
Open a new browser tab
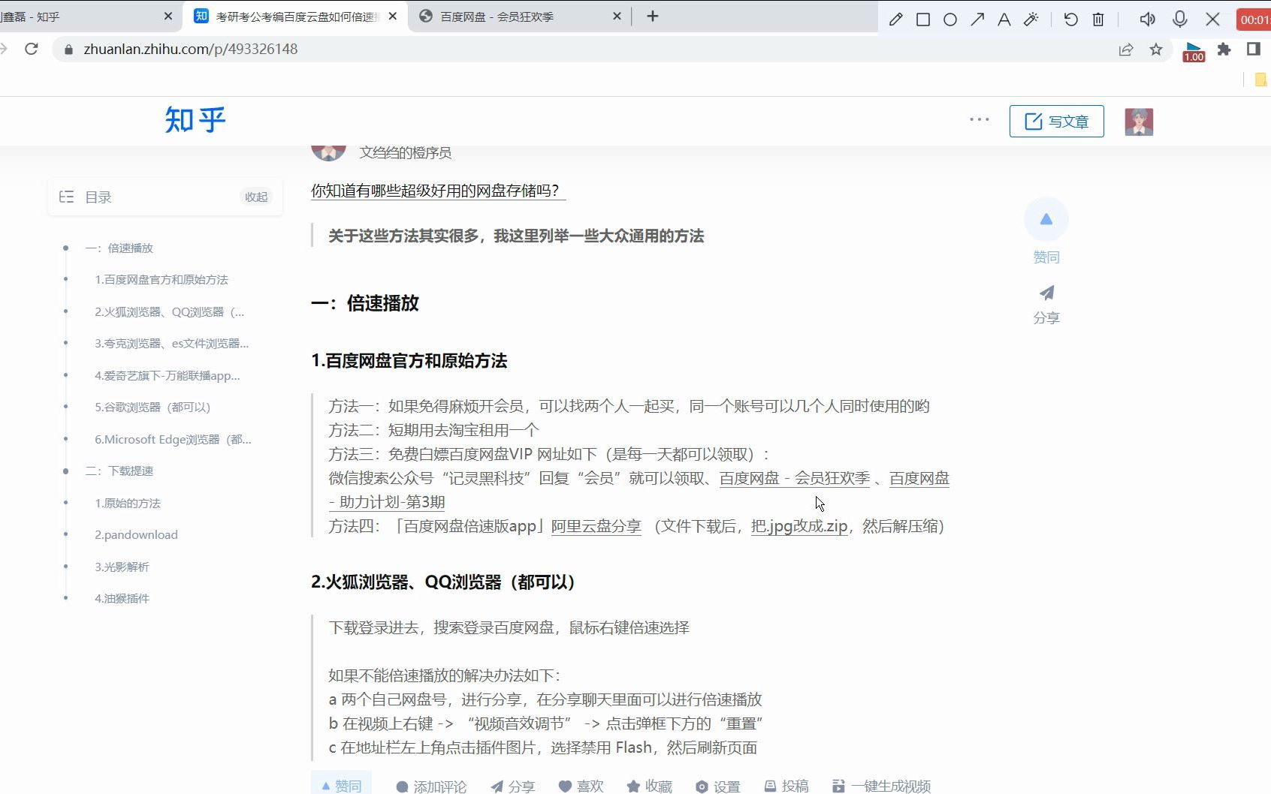pos(653,16)
